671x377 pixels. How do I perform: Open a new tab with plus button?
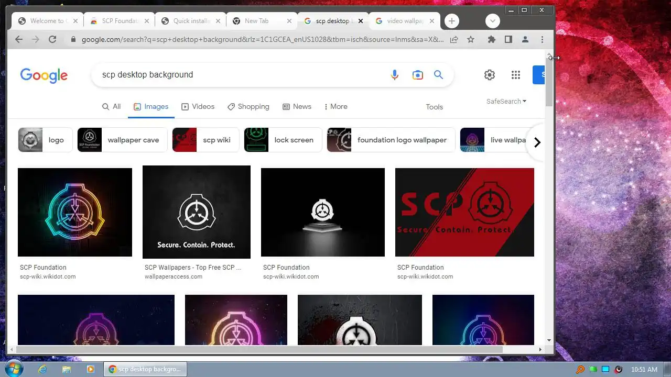pyautogui.click(x=452, y=21)
